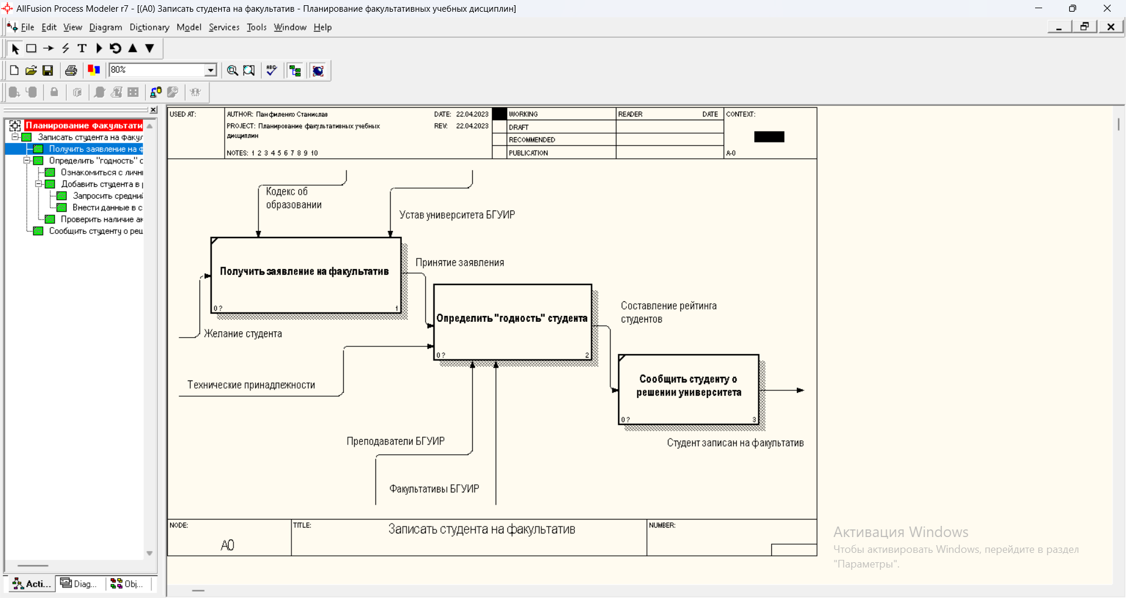
Task: Select 'Сообщить студенту о реш' tree item
Action: point(96,231)
